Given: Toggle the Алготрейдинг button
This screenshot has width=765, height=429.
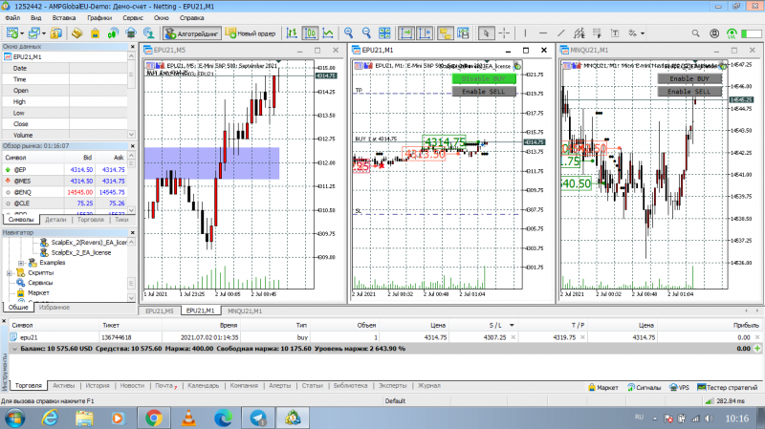Looking at the screenshot, I should tap(192, 33).
